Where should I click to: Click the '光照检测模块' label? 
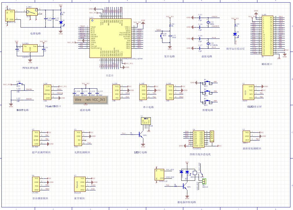(82, 152)
